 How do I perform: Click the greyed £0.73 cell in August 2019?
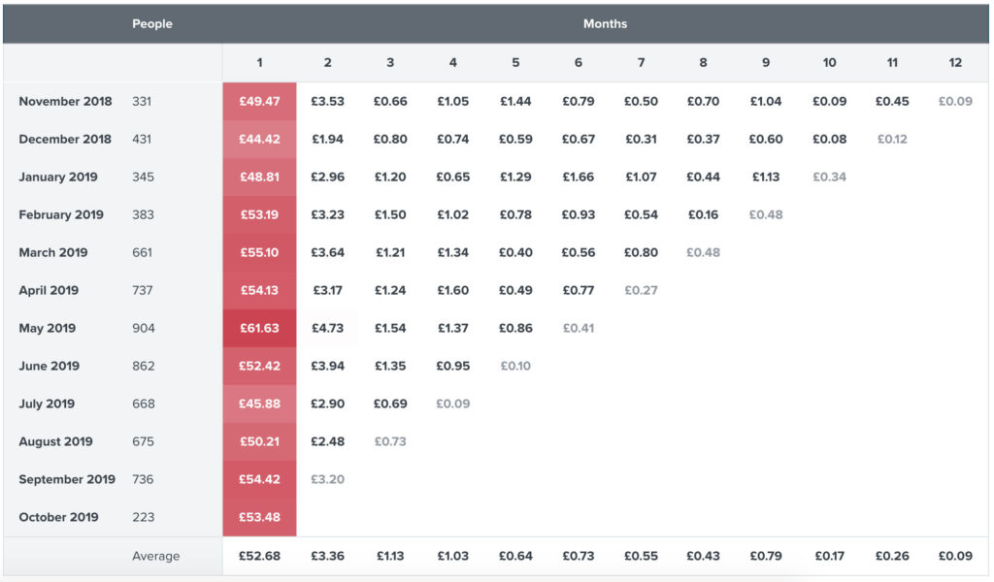(x=390, y=441)
